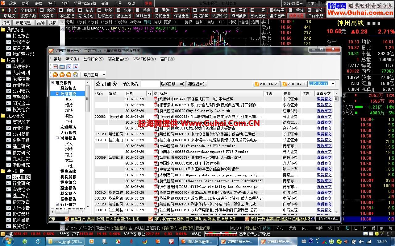Screen dimensions: 395x246
Task: Click Windows Start button
Action: tap(8, 241)
